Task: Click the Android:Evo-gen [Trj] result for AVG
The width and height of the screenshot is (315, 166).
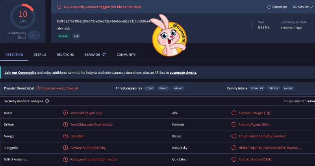Action: [254, 113]
